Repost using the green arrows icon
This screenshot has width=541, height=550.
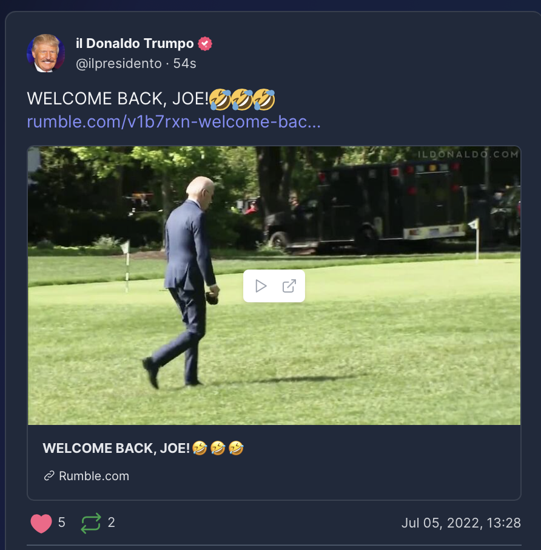pyautogui.click(x=91, y=523)
